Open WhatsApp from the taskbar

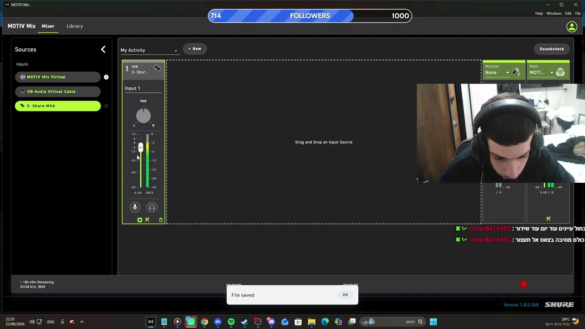191,322
